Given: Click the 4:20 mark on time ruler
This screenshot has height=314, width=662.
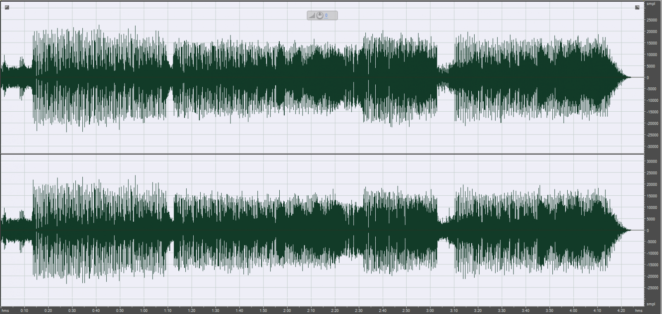Looking at the screenshot, I should pyautogui.click(x=621, y=310).
